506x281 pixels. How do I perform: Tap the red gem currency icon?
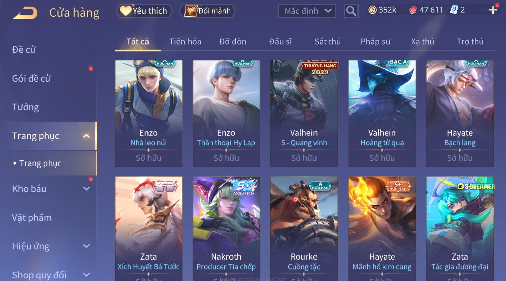click(413, 10)
